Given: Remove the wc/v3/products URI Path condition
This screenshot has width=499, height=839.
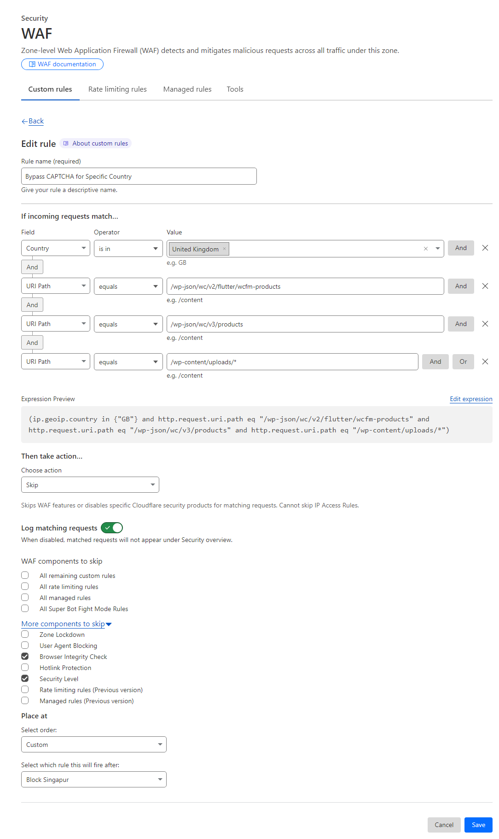Looking at the screenshot, I should pyautogui.click(x=485, y=324).
